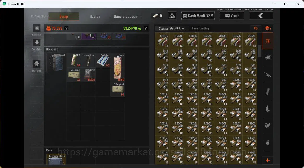The image size is (304, 168).
Task: Select the BPM can with 3/4
Action: [x=74, y=60]
